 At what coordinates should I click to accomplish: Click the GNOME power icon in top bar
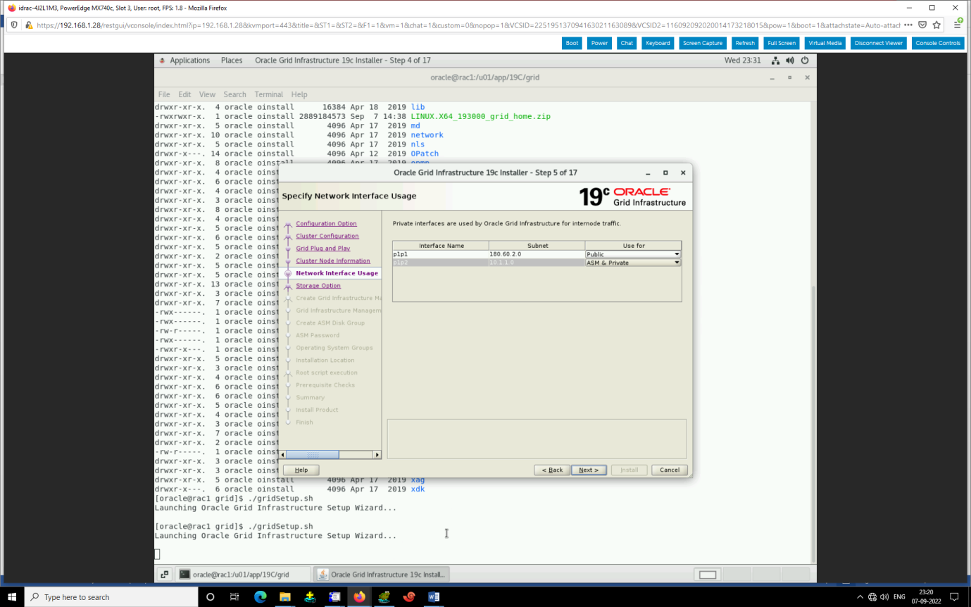[x=805, y=61]
